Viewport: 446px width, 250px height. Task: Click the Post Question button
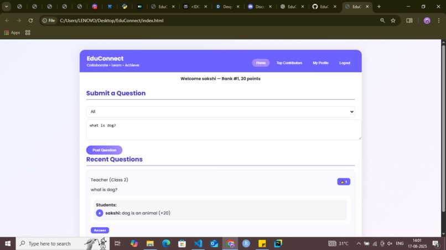[x=104, y=150]
